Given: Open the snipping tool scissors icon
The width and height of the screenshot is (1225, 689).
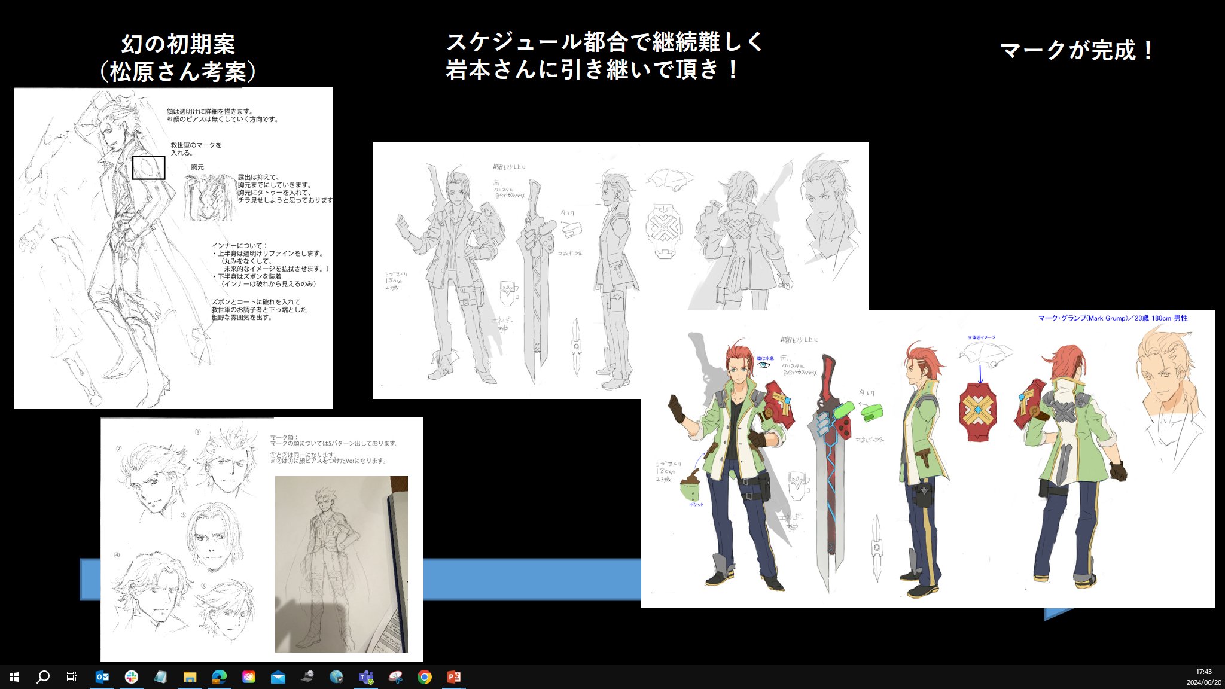Looking at the screenshot, I should click(x=395, y=677).
